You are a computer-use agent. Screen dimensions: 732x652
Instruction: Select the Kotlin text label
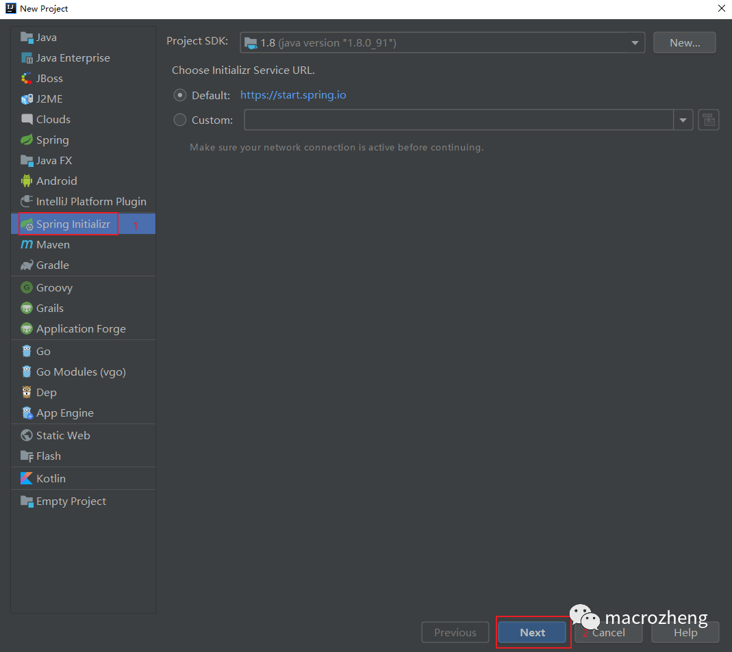pos(51,478)
